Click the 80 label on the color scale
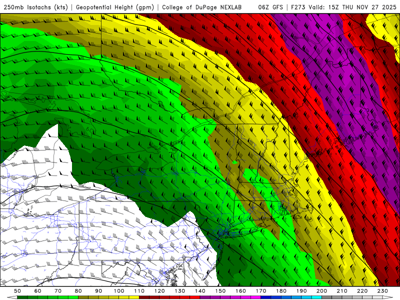The width and height of the screenshot is (400, 300). click(78, 291)
